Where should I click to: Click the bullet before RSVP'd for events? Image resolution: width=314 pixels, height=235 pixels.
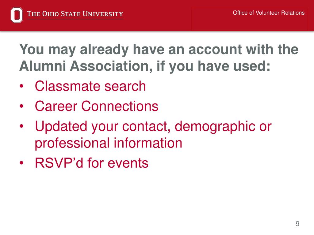(x=22, y=163)
